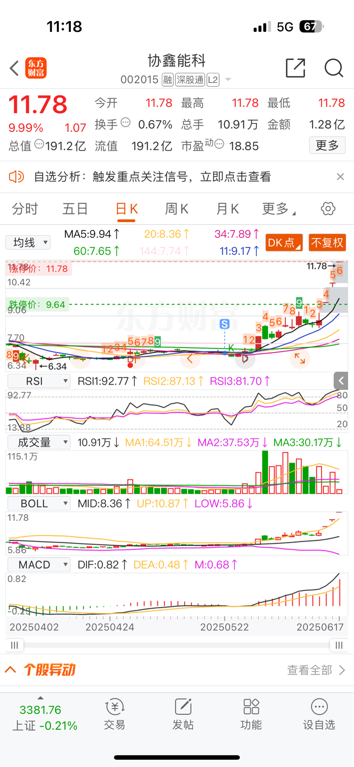Open chart settings gear icon
Viewport: 354px width, 767px height.
(328, 209)
